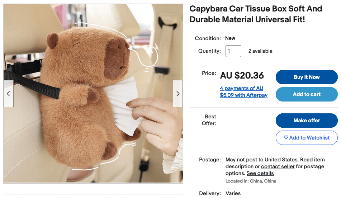This screenshot has width=341, height=198.
Task: Add the item to cart
Action: click(307, 94)
